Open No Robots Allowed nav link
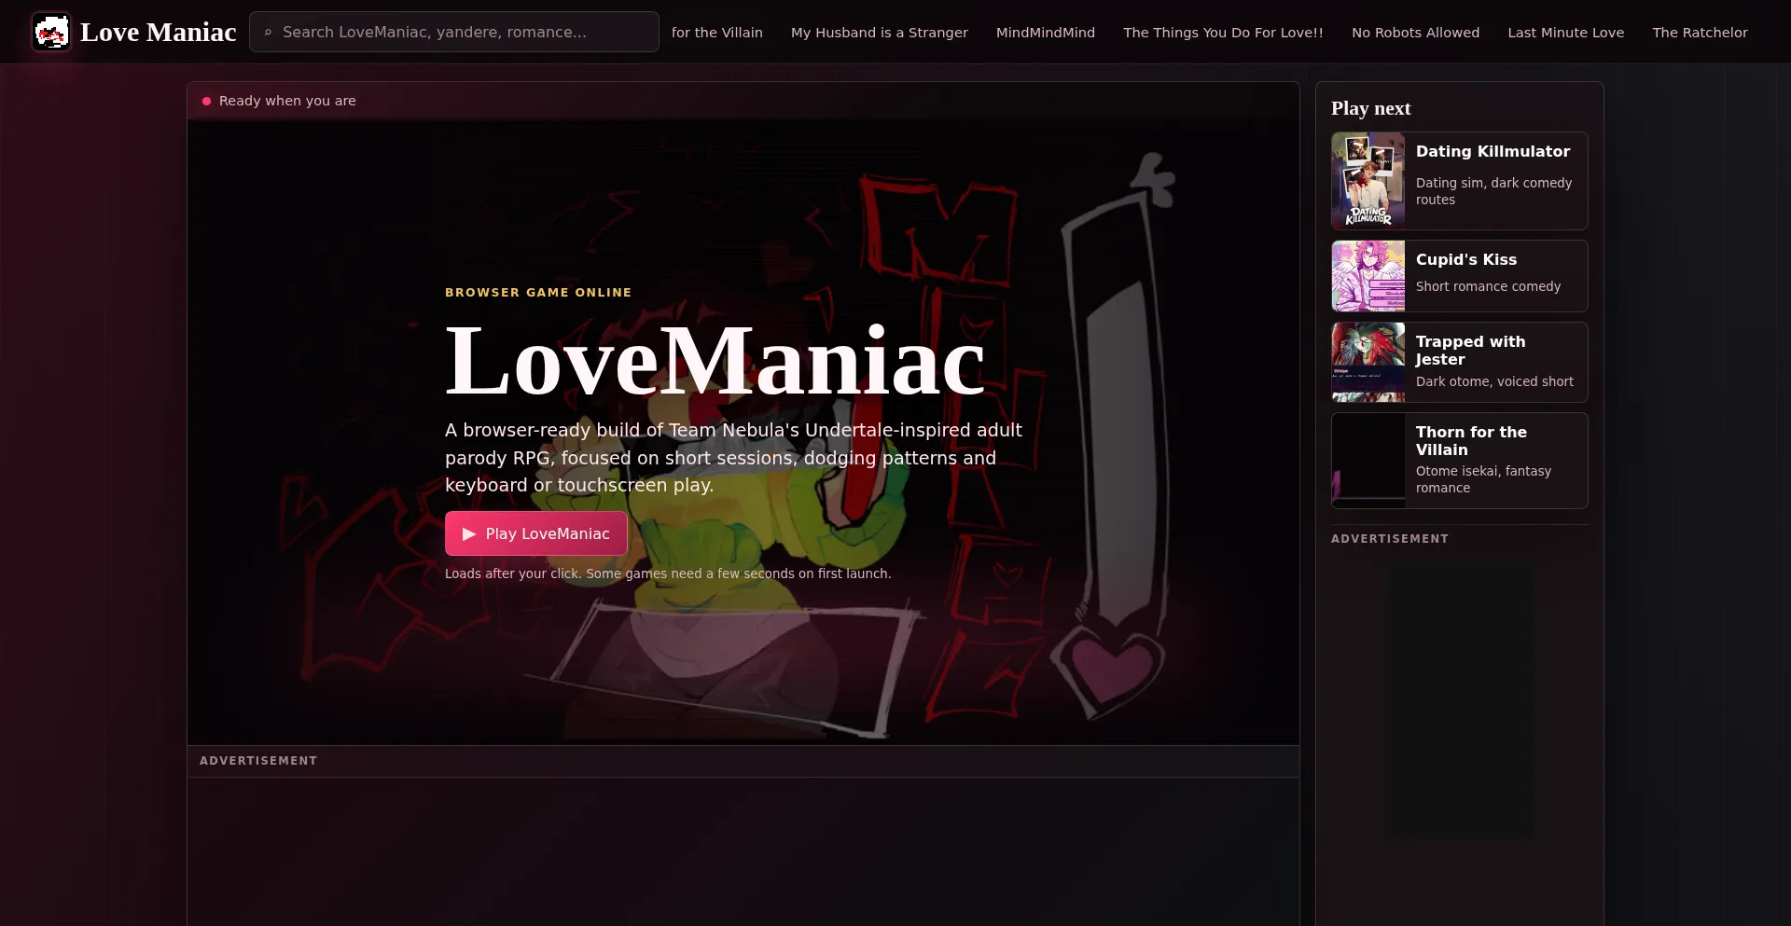The image size is (1791, 926). [1415, 33]
